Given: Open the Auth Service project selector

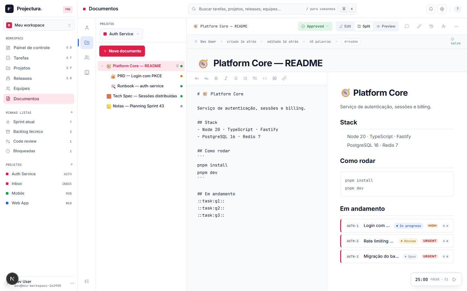Looking at the screenshot, I should click(x=121, y=34).
